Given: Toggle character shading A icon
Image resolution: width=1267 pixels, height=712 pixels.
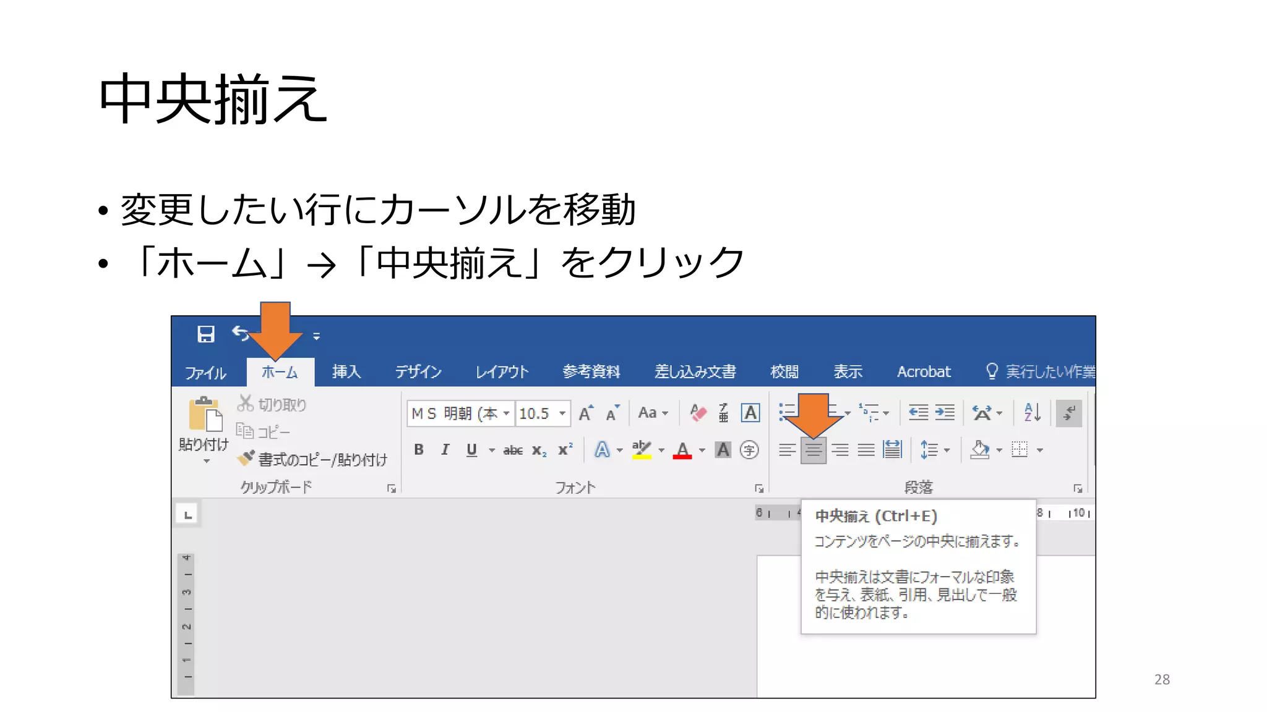Looking at the screenshot, I should click(x=723, y=450).
